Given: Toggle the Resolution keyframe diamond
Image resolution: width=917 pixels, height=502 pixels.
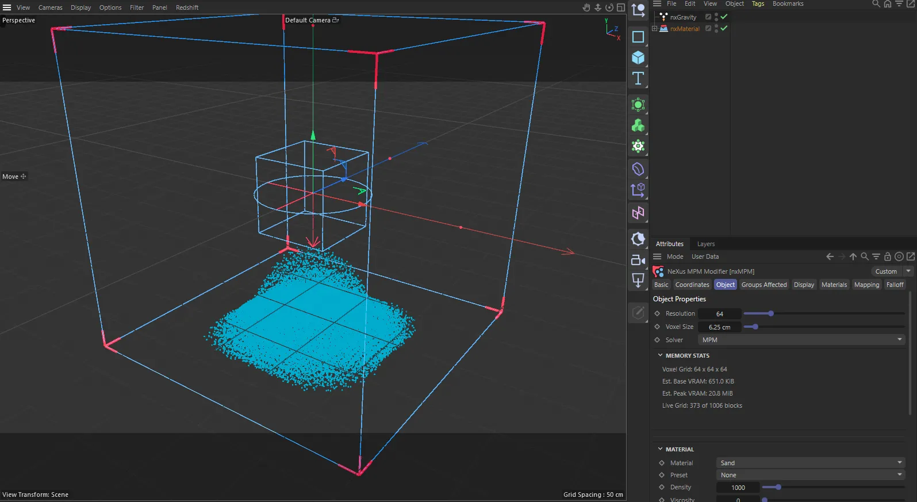Looking at the screenshot, I should [x=657, y=313].
